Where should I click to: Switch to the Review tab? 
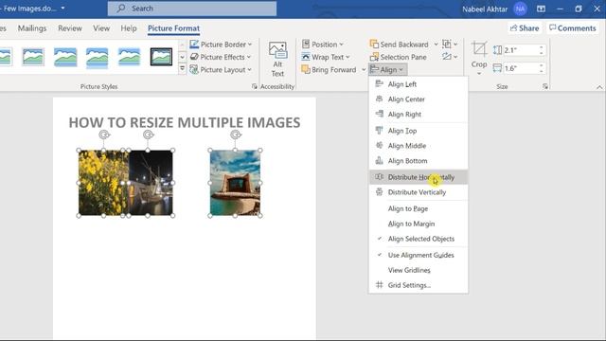[x=70, y=28]
